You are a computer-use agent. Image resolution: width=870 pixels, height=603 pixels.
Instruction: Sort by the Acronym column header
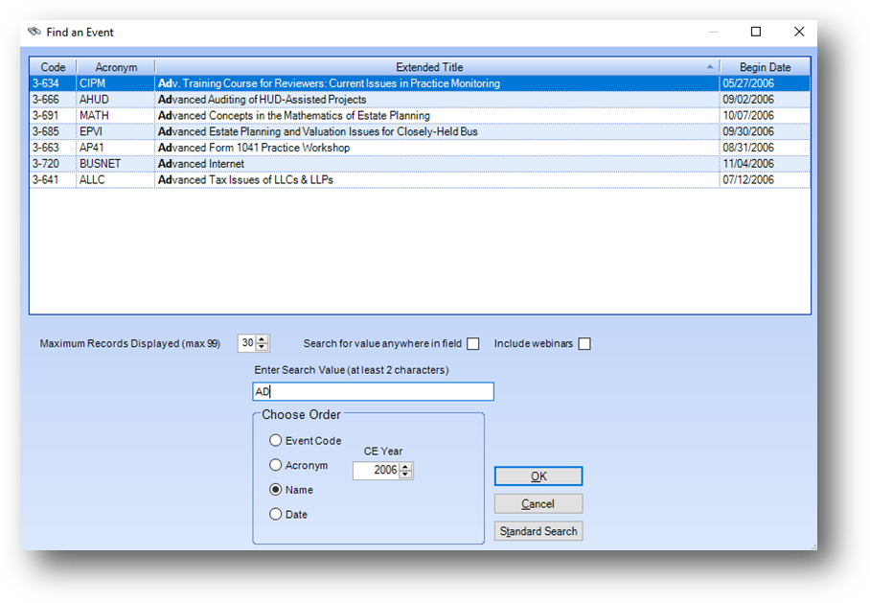coord(116,67)
